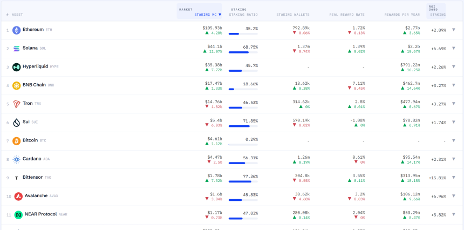Expand the Tron row details

[454, 103]
